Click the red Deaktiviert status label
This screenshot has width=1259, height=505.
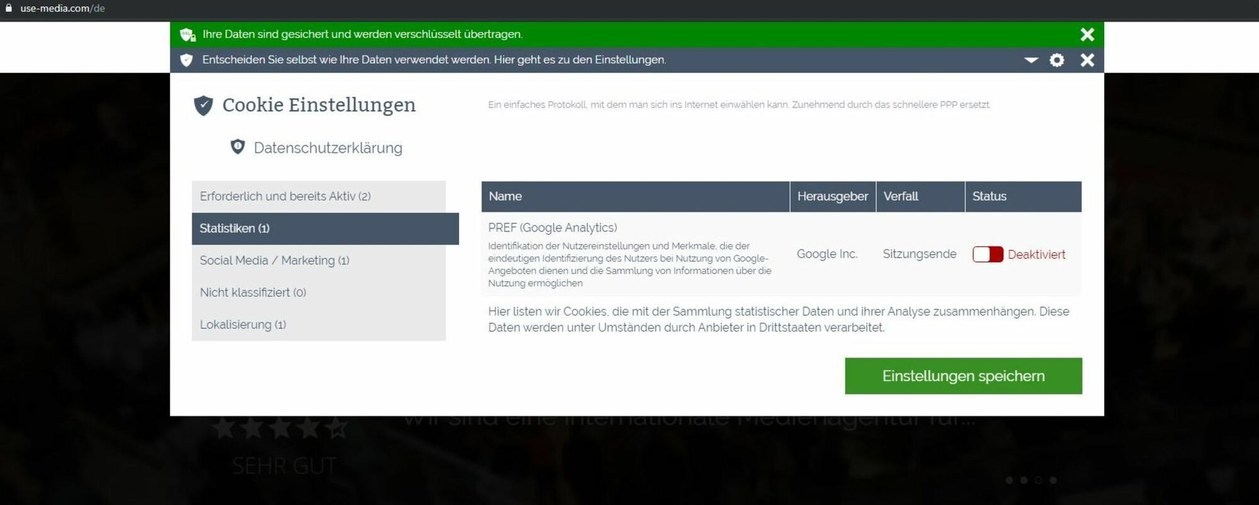click(x=1036, y=255)
